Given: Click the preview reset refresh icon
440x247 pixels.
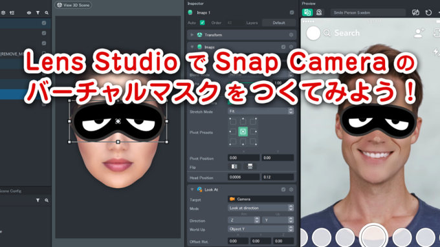Looking at the screenshot, I should click(428, 13).
